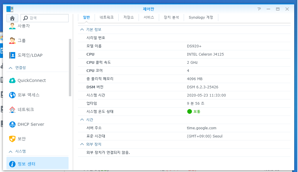This screenshot has width=298, height=172.
Task: Click the server address time.google.com
Action: click(202, 128)
